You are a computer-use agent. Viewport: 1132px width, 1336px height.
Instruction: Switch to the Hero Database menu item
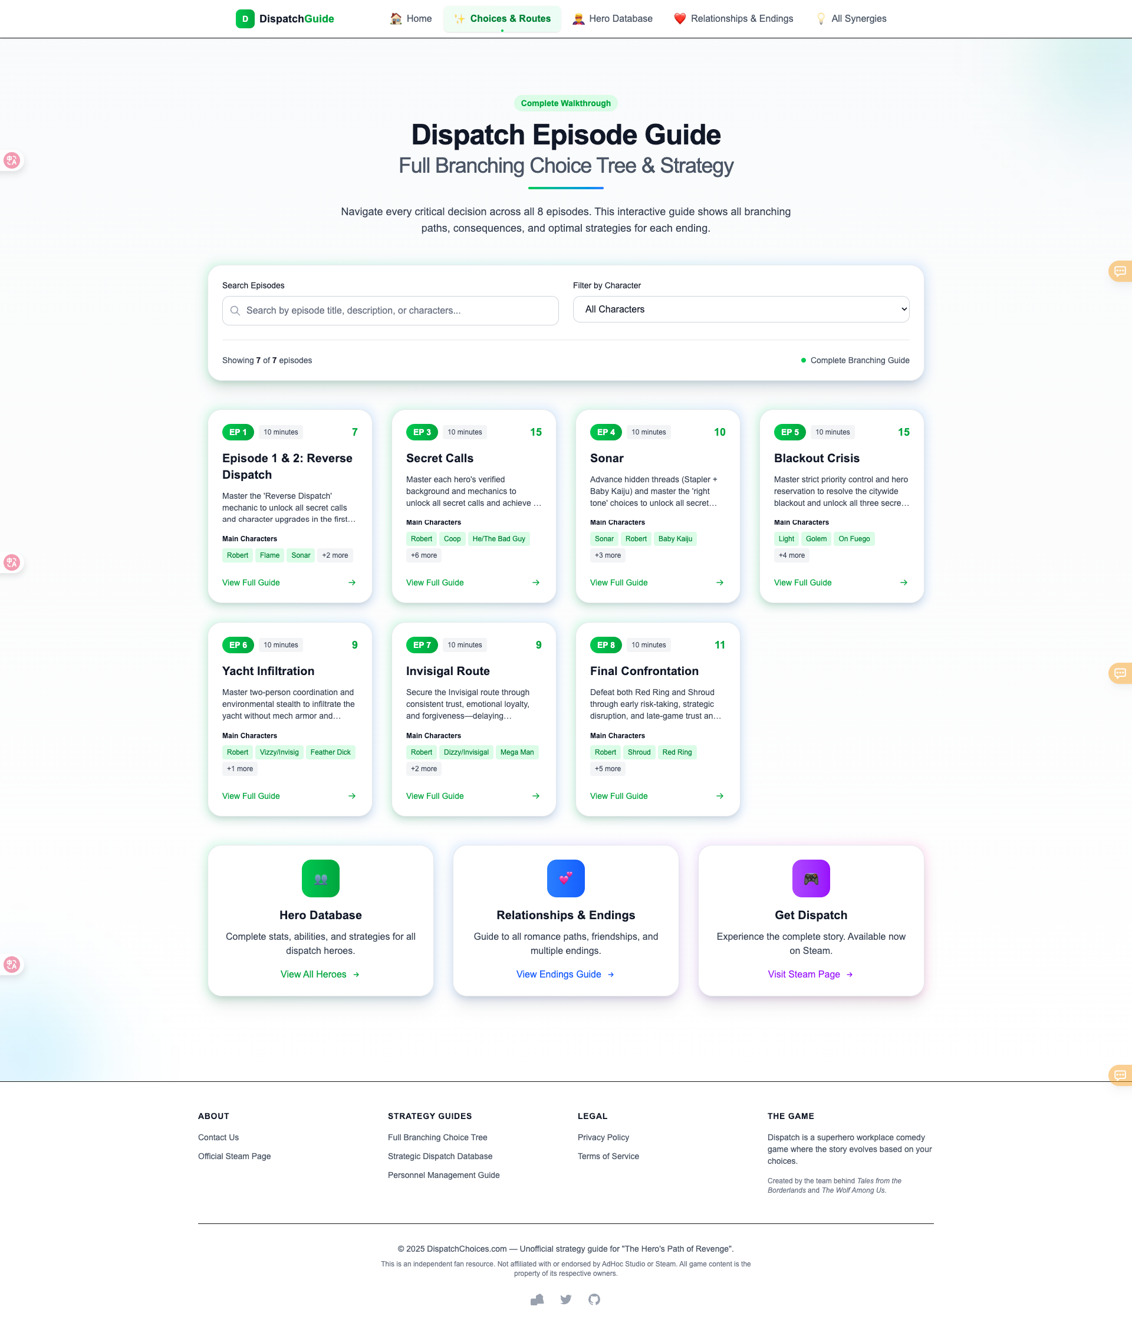(x=612, y=19)
